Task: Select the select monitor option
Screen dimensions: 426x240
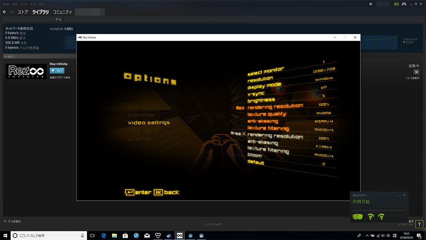Action: pyautogui.click(x=266, y=71)
